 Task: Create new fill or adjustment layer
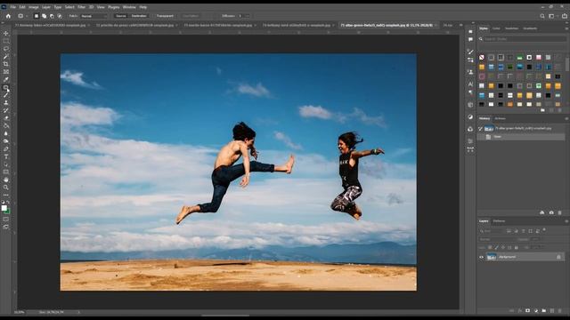click(536, 311)
